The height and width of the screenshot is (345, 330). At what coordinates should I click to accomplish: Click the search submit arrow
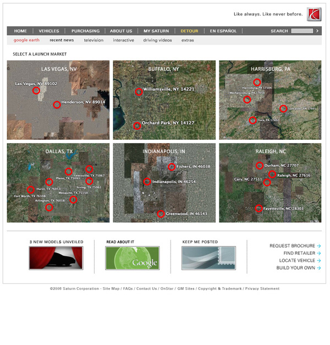[317, 31]
